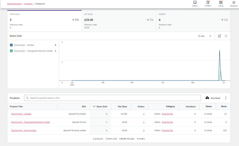Go to Analytics breadcrumb link
Viewport: 239px width, 146px height.
(x=28, y=4)
